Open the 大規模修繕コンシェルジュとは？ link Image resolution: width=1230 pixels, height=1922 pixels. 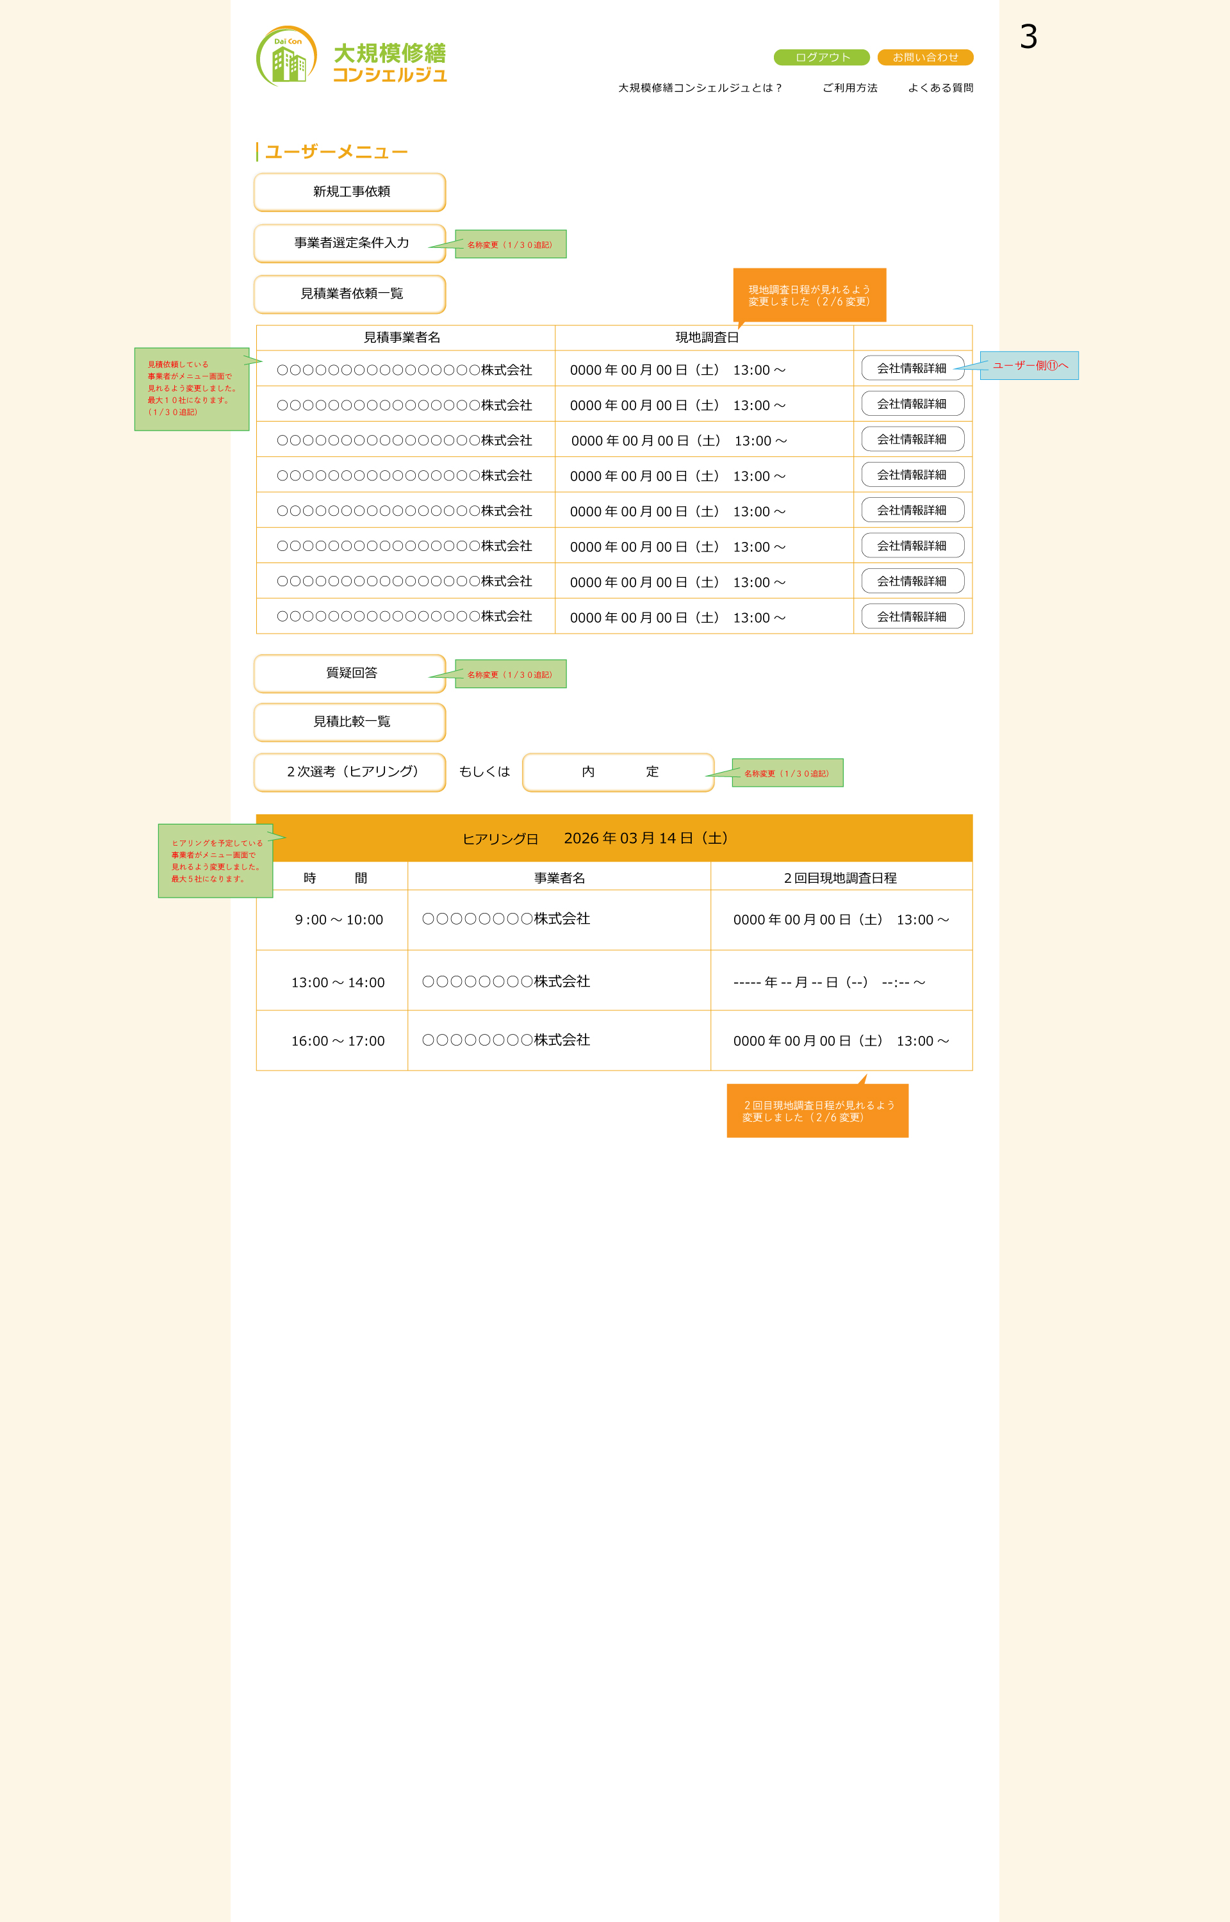pos(700,88)
